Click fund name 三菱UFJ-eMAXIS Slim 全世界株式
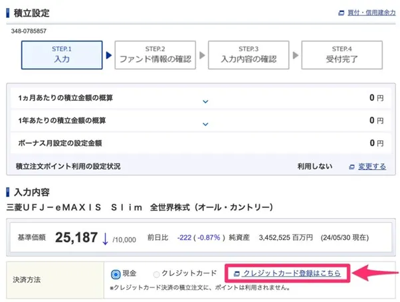The height and width of the screenshot is (302, 400). [x=140, y=207]
